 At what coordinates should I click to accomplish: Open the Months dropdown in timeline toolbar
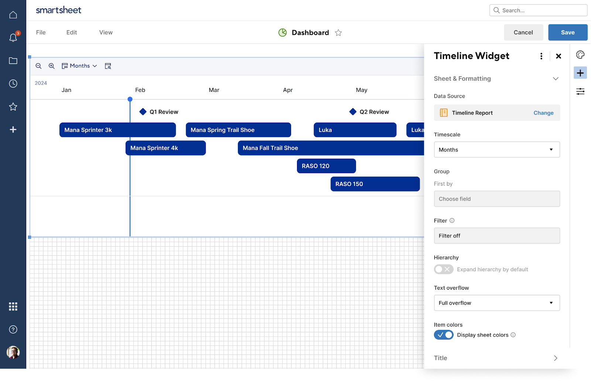coord(79,66)
